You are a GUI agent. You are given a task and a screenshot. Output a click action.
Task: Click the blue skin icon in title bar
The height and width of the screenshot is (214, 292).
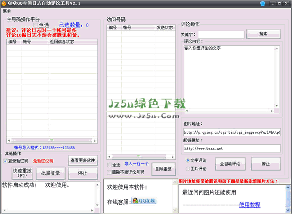click(263, 4)
